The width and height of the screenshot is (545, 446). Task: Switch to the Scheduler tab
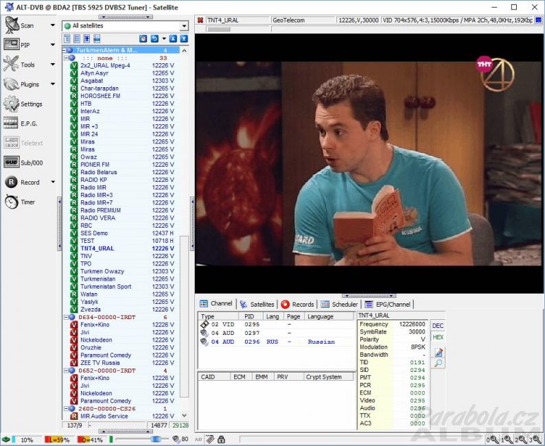pyautogui.click(x=339, y=304)
